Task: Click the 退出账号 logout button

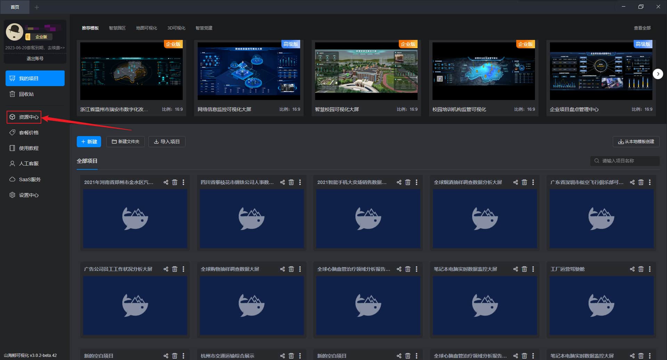Action: coord(35,59)
